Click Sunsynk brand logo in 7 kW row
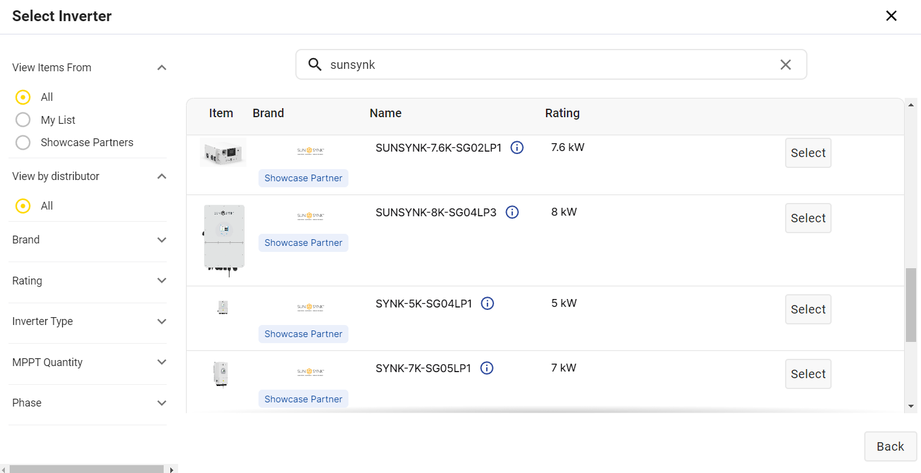Image resolution: width=921 pixels, height=473 pixels. [x=311, y=372]
